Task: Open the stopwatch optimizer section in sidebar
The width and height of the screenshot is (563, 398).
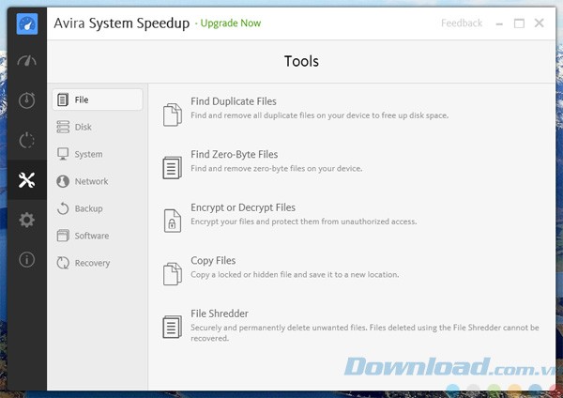Action: tap(27, 100)
